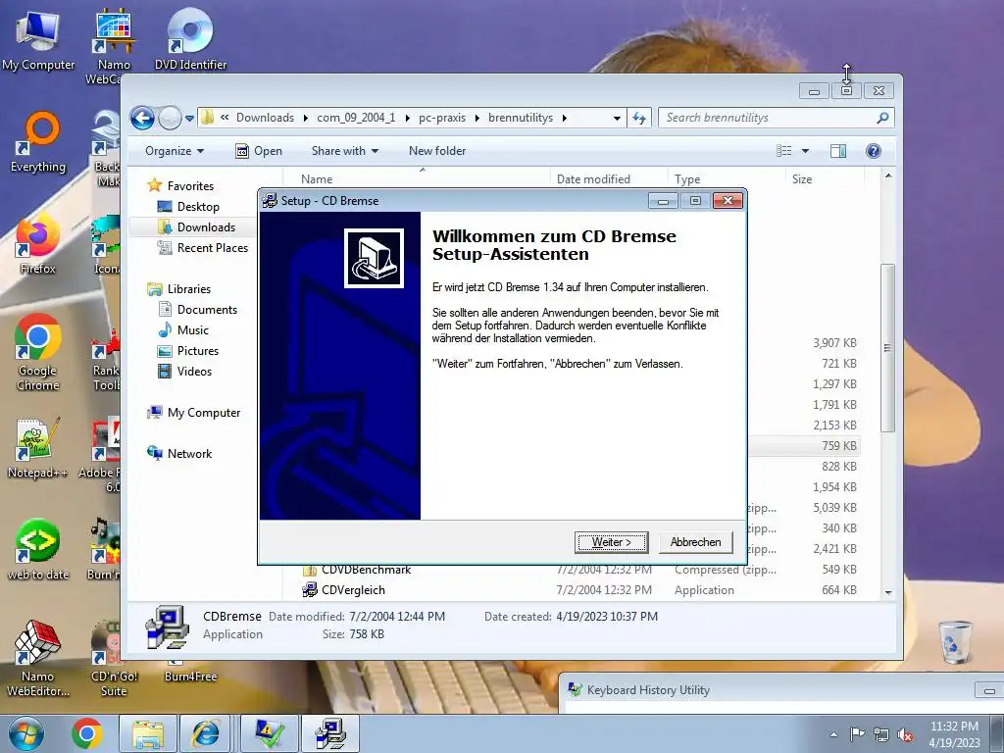This screenshot has height=753, width=1004.
Task: Click the Windows Start button
Action: click(26, 734)
